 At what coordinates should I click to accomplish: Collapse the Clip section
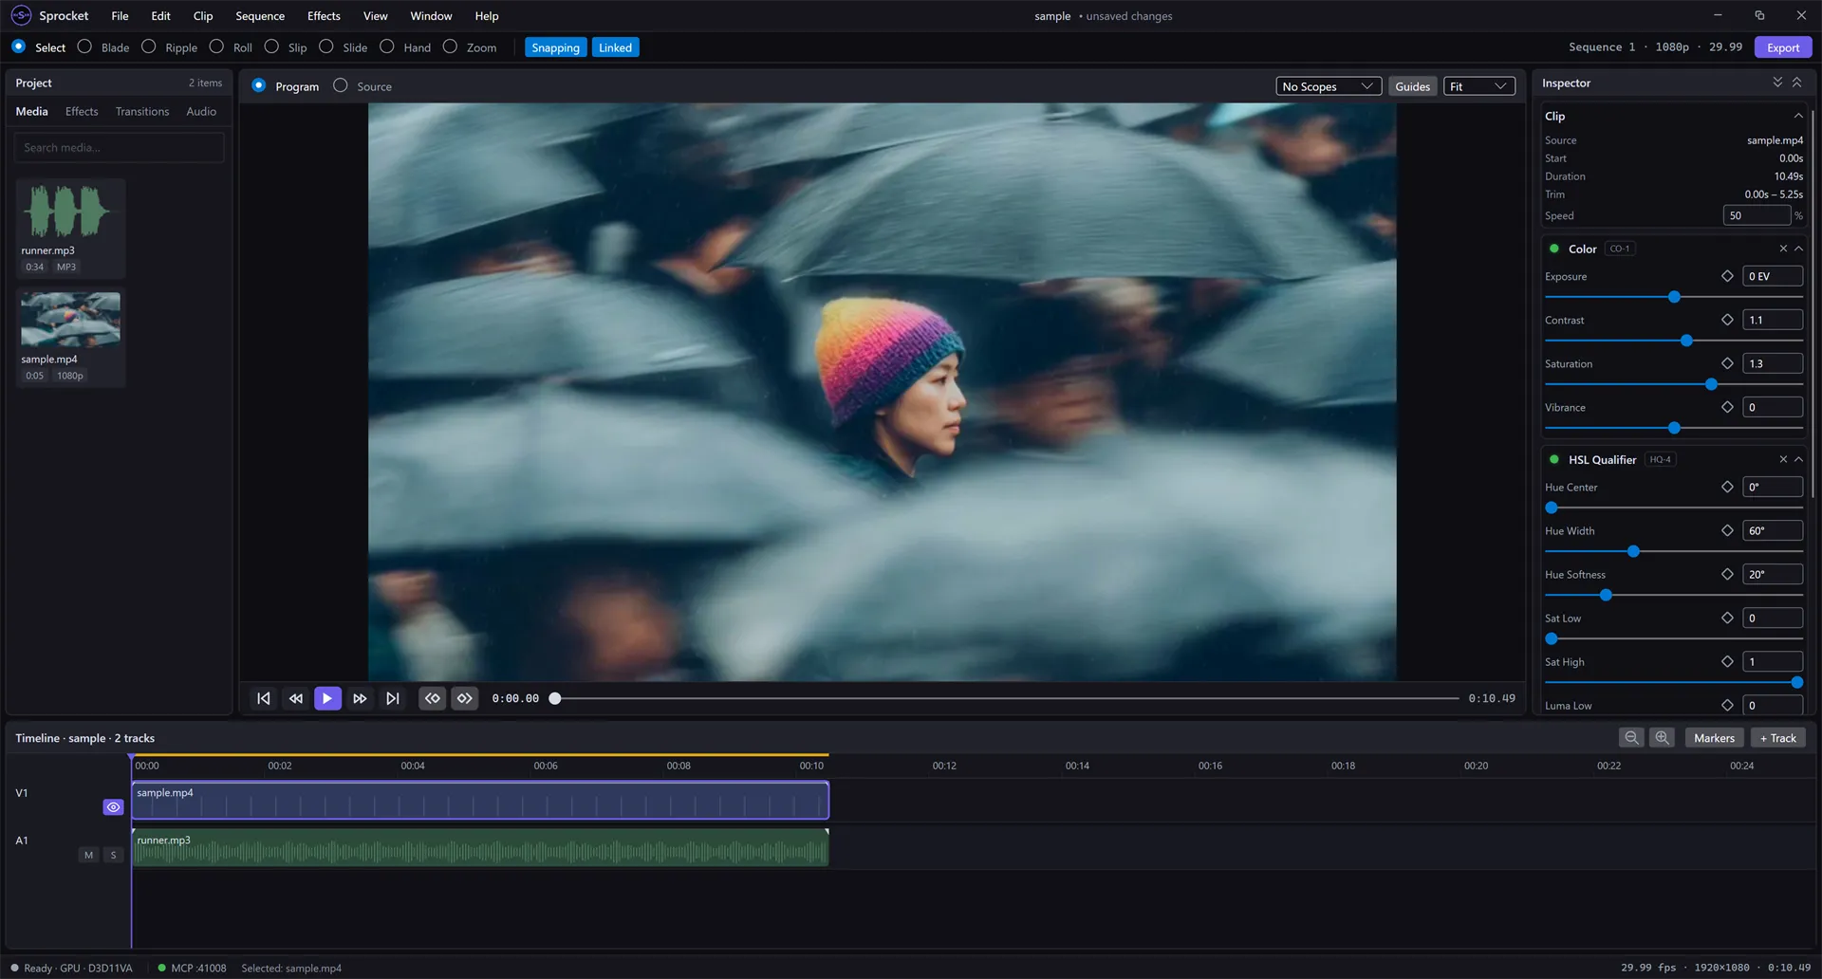click(x=1797, y=116)
